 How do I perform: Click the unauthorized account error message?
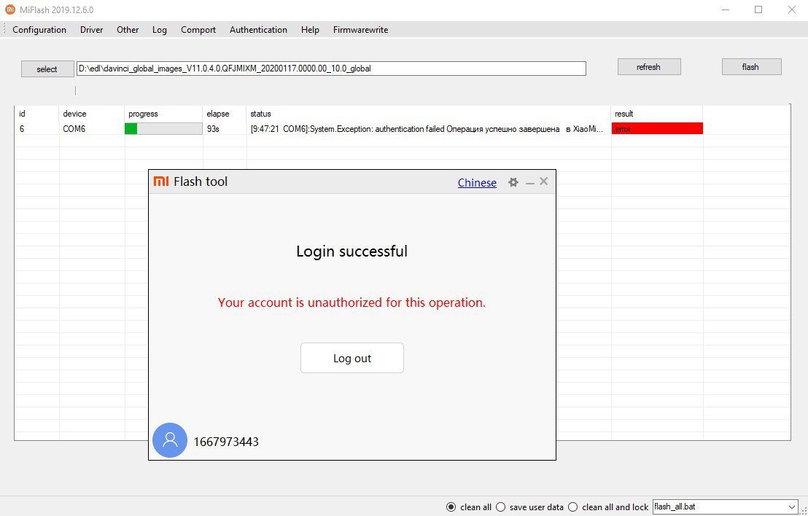(352, 302)
